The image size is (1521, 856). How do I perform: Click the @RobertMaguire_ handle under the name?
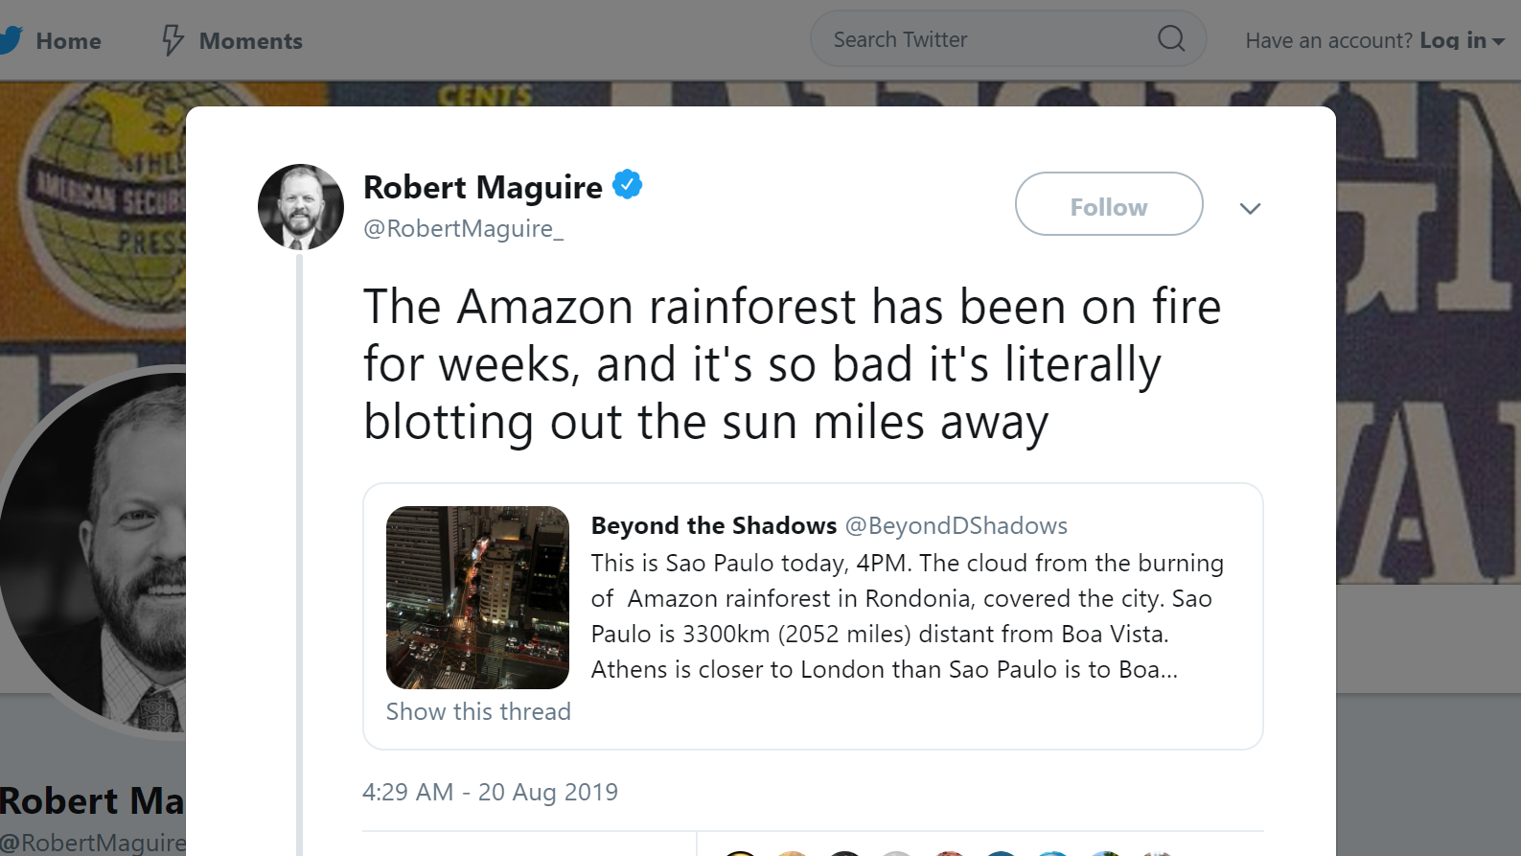(x=463, y=228)
